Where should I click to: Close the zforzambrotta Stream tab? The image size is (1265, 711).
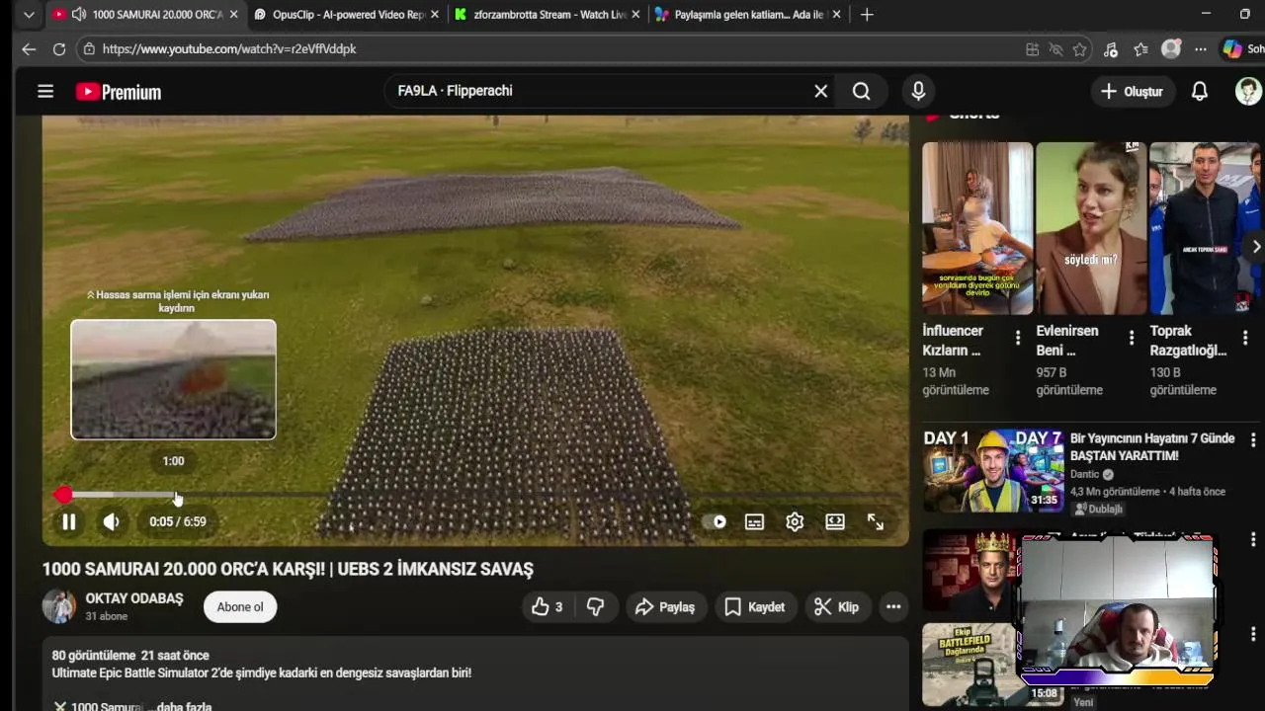635,15
